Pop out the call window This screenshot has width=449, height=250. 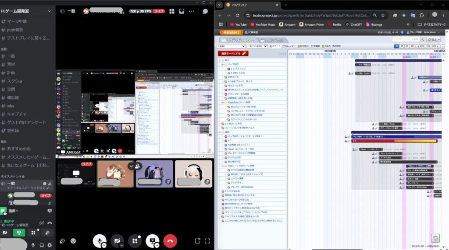197,240
